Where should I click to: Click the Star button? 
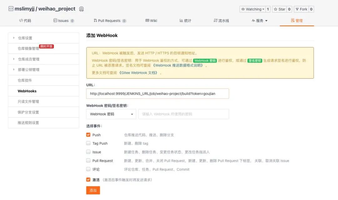click(x=279, y=9)
